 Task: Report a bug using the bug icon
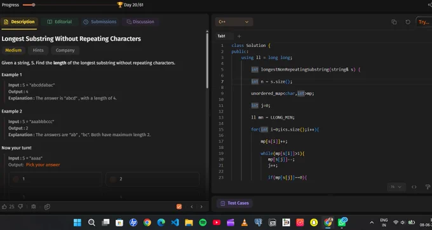click(34, 206)
